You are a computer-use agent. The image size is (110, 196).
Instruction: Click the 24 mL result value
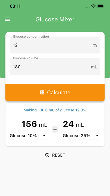(x=74, y=124)
